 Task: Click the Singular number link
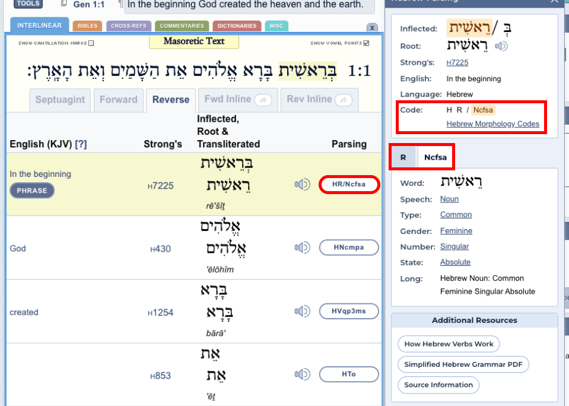click(x=454, y=246)
